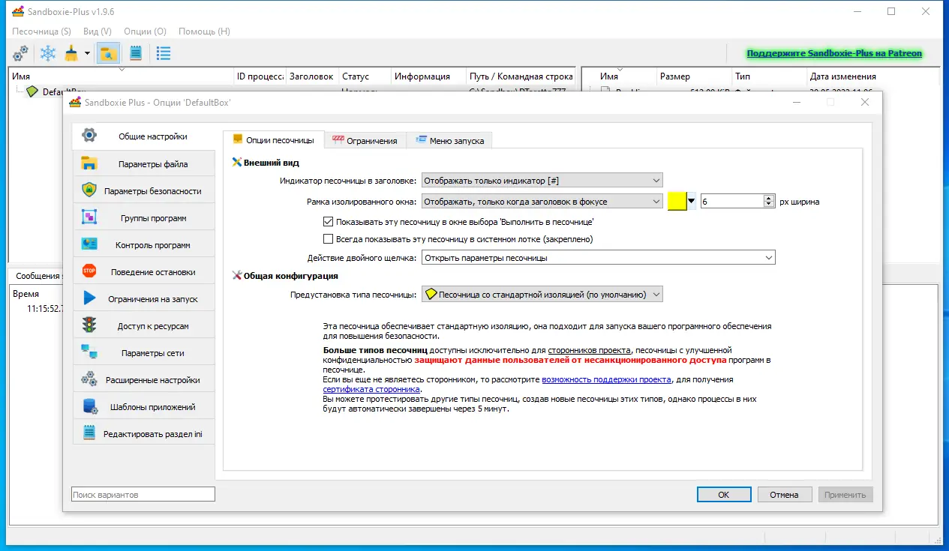
Task: Sort file panel by Размер column
Action: [694, 76]
